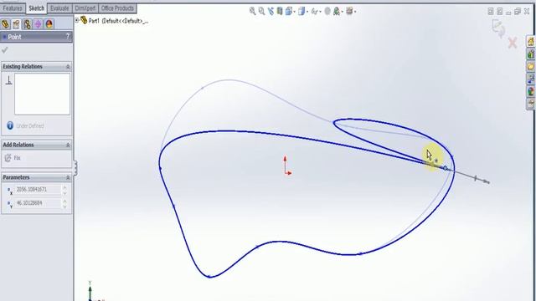Image resolution: width=536 pixels, height=301 pixels.
Task: Open View Orientation dropdown arrow
Action: pyautogui.click(x=294, y=12)
